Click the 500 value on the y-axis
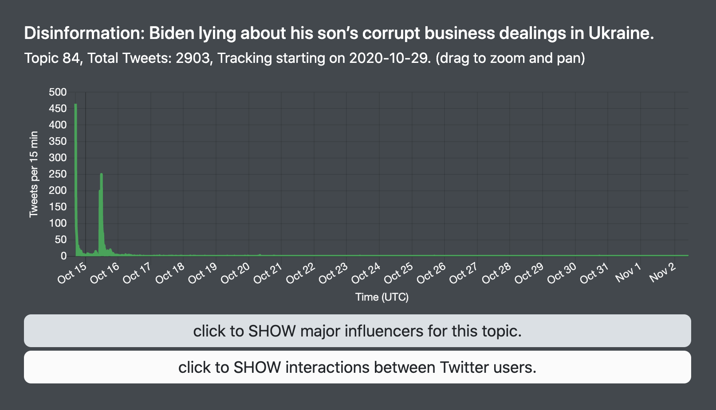716x410 pixels. pos(58,92)
